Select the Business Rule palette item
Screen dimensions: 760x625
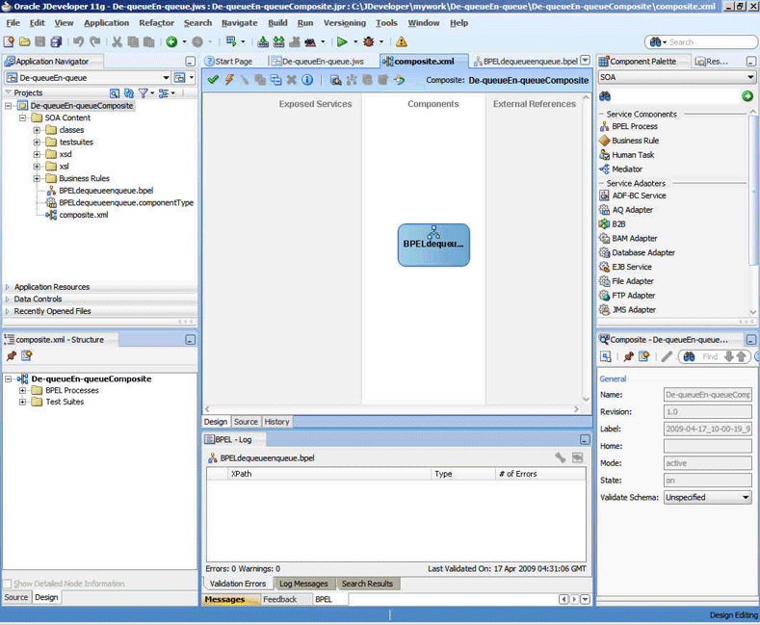point(635,141)
